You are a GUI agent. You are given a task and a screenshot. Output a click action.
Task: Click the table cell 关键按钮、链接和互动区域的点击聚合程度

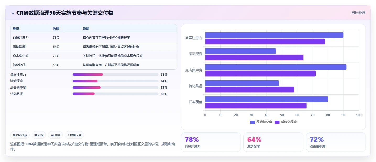[x=113, y=56]
